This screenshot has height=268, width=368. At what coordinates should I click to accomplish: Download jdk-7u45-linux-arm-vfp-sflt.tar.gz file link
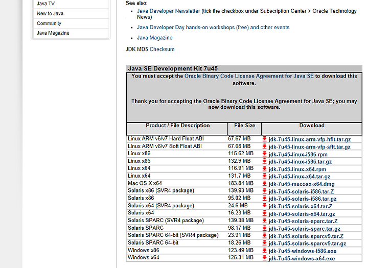coord(310,147)
